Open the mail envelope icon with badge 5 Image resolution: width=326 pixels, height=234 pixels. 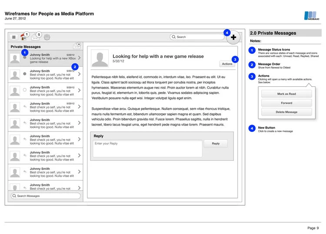pyautogui.click(x=35, y=37)
